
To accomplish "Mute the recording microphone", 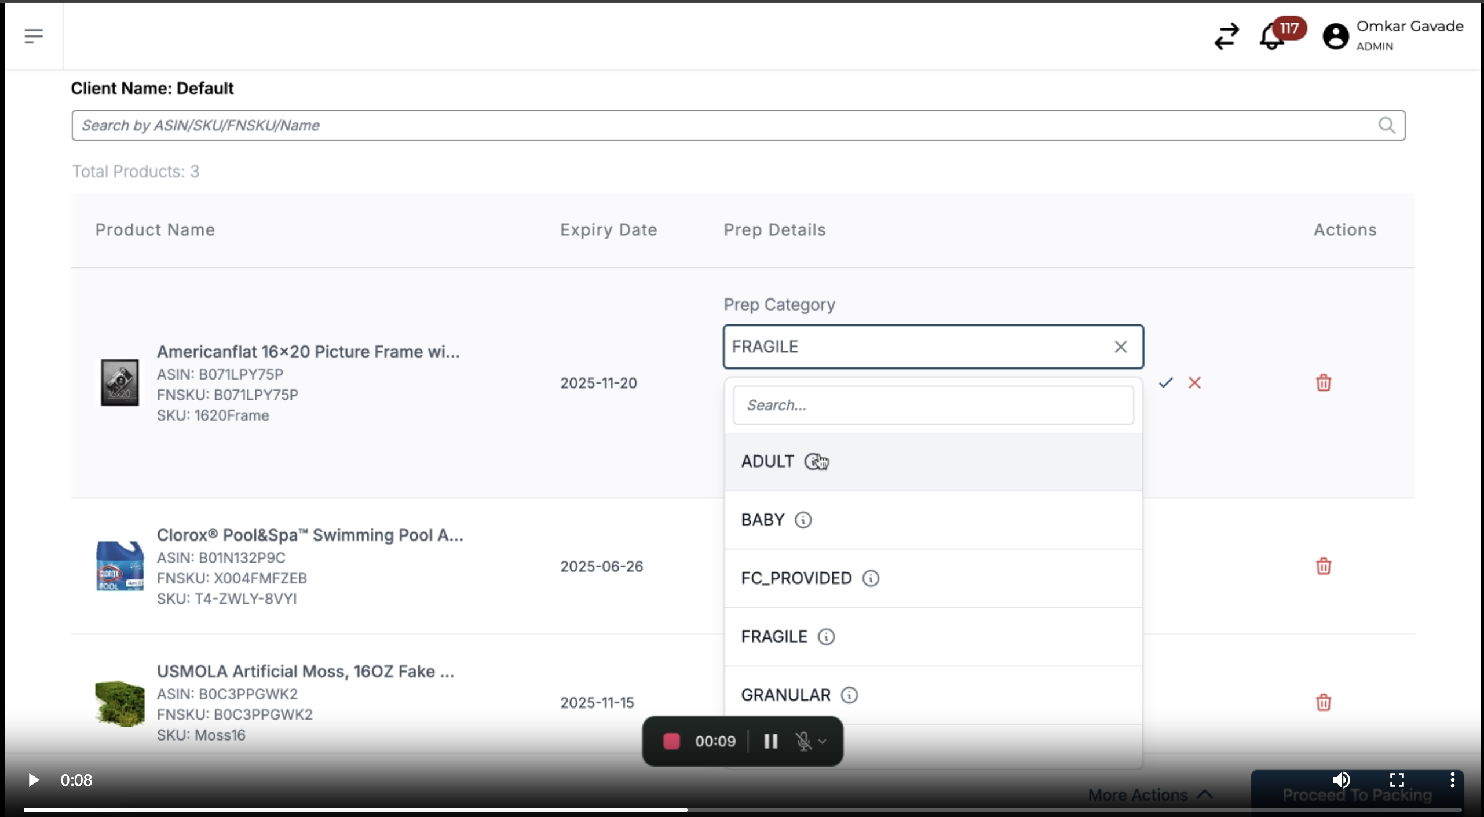I will [x=803, y=741].
